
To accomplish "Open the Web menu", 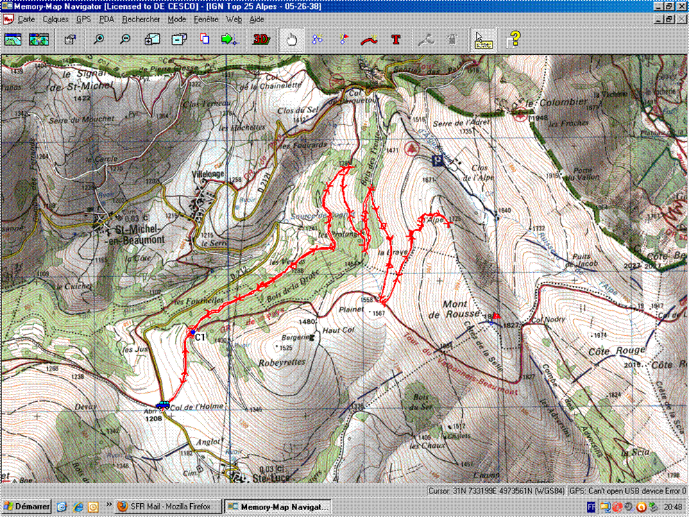I will click(x=234, y=19).
